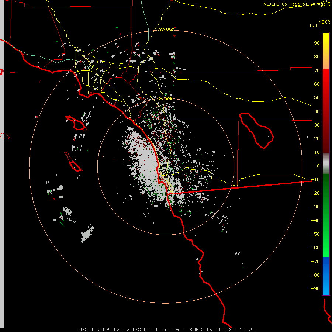Viewport: 332px width, 332px height.
Task: Click the 0.5 DEG elevation text
Action: (167, 329)
